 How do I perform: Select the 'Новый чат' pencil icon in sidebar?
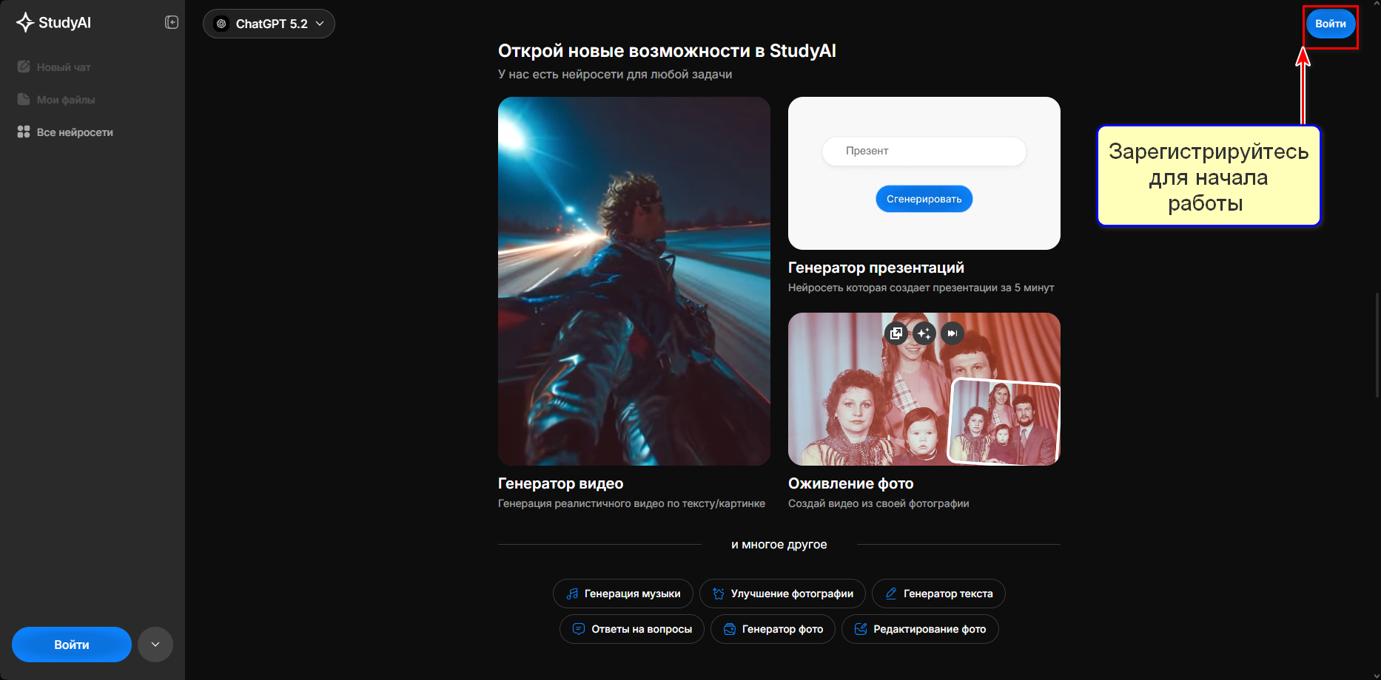click(24, 67)
